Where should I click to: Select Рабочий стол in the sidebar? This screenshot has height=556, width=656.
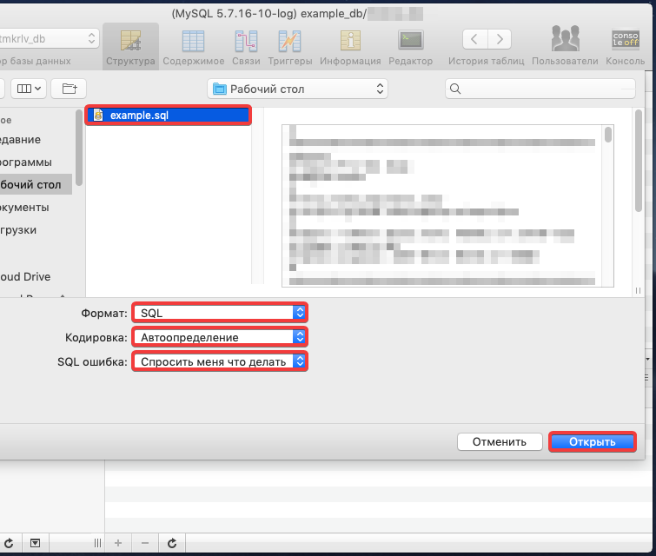[33, 185]
